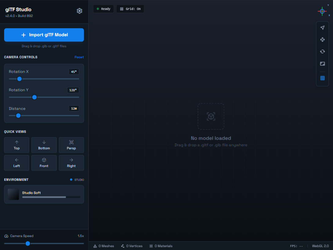Switch to Persp quick view
This screenshot has height=250, width=333.
tap(71, 145)
